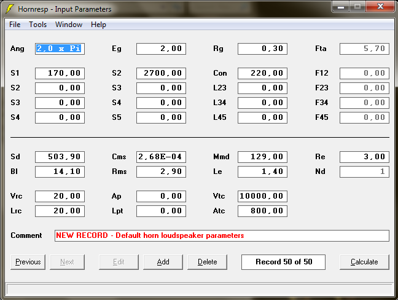This screenshot has width=398, height=300.
Task: Click the Eg field with 2,00
Action: 161,49
